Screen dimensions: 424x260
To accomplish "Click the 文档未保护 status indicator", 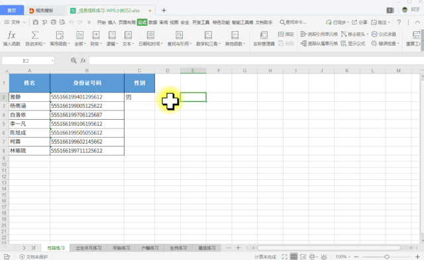I will [x=34, y=257].
